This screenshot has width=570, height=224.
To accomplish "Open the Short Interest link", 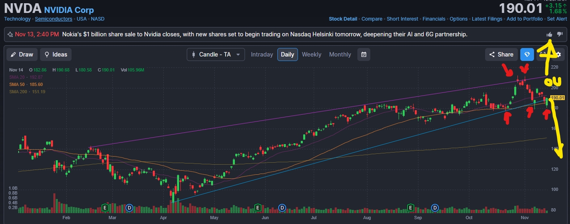I will click(402, 19).
